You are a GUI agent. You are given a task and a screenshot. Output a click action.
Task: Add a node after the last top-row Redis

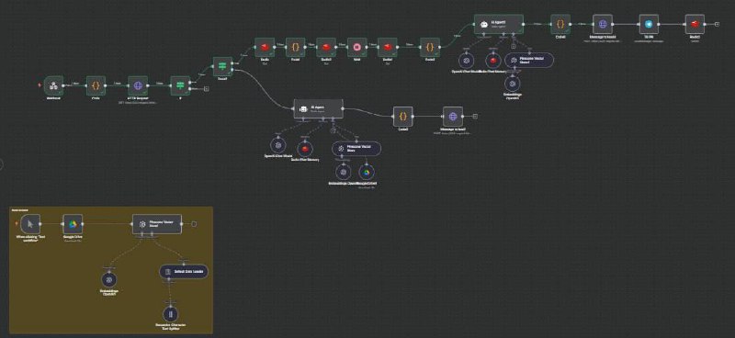pyautogui.click(x=718, y=24)
